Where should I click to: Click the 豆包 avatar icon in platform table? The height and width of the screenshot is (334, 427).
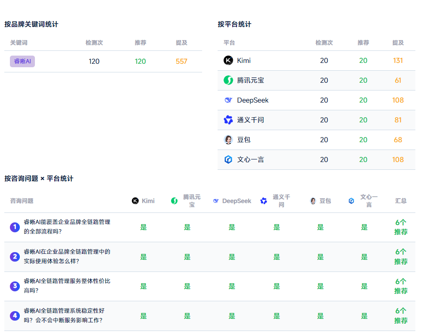(228, 140)
